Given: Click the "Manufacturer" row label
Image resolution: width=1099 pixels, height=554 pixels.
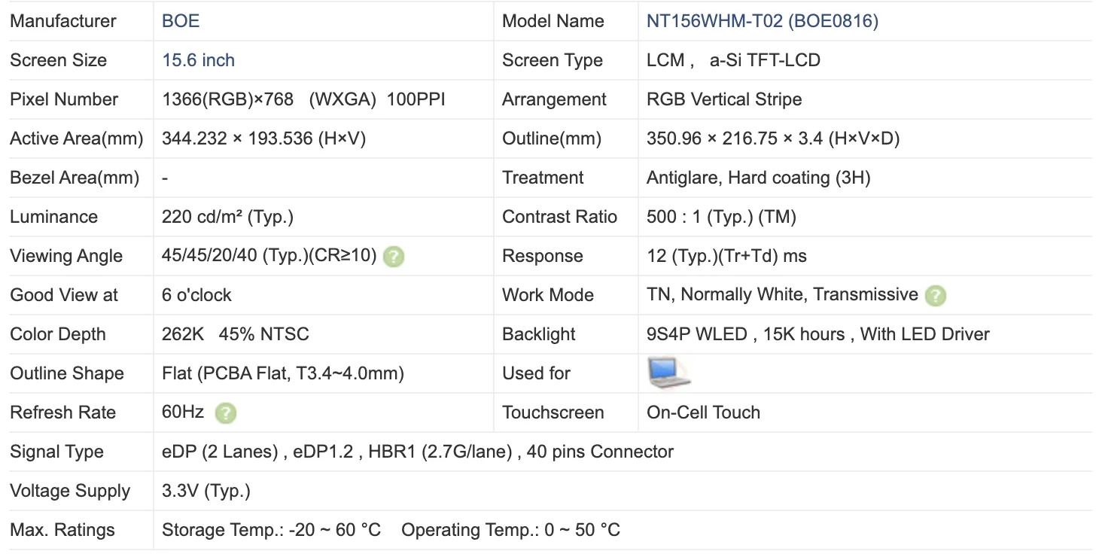Looking at the screenshot, I should pos(63,21).
